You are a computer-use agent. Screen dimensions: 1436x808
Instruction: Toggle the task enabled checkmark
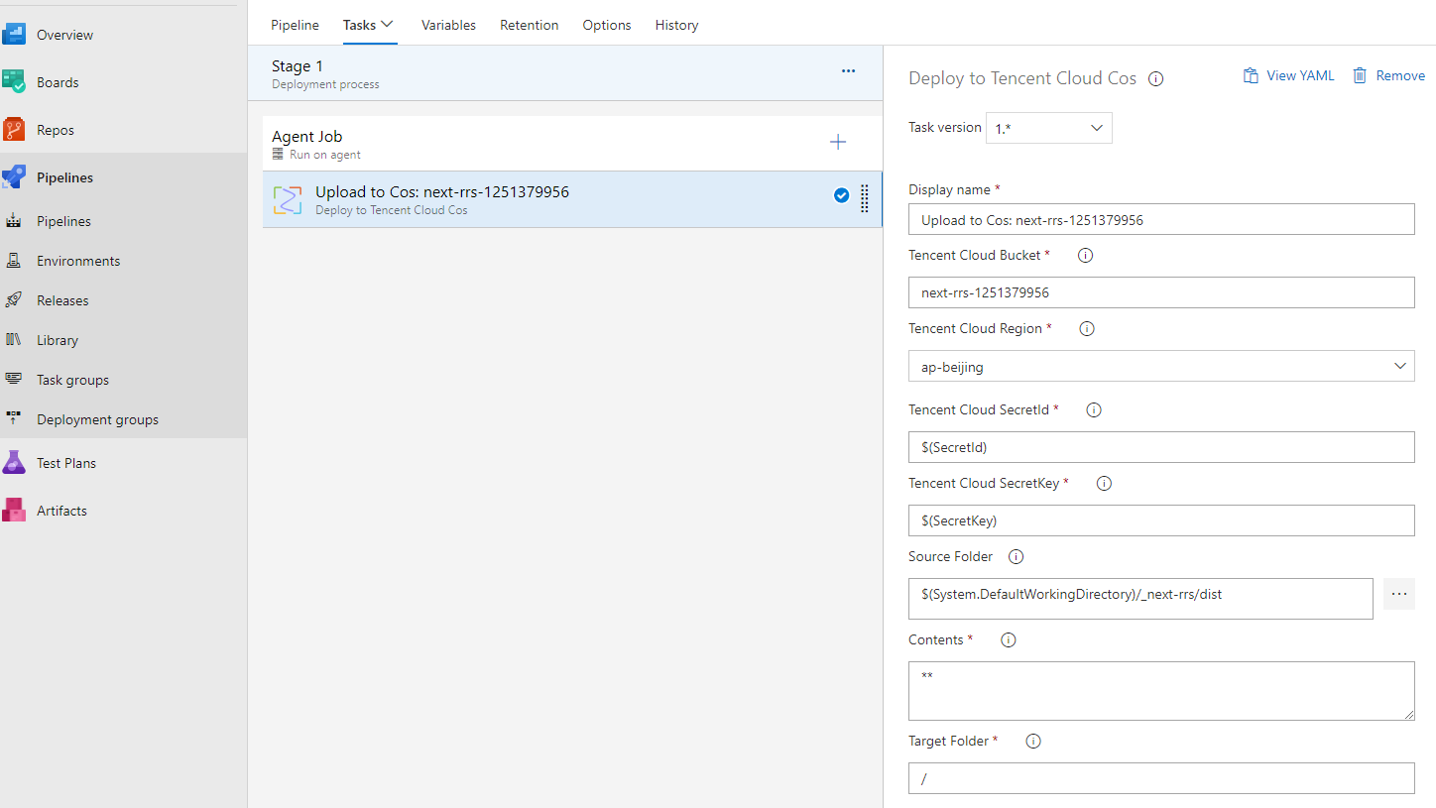tap(841, 196)
